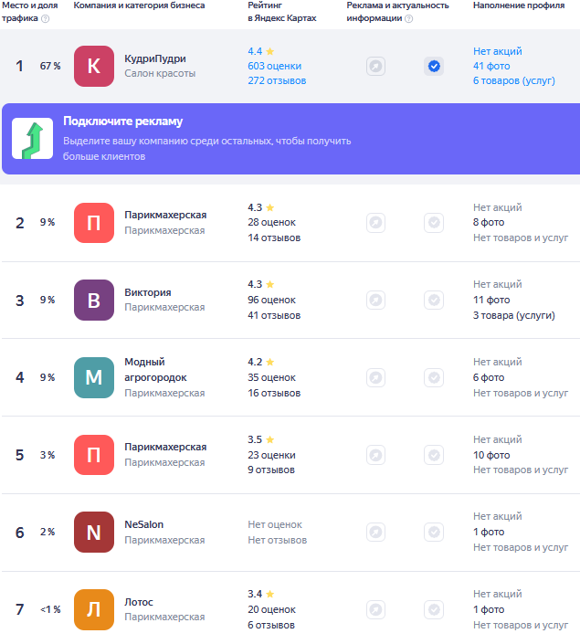Click the dark red N logo of NeSalon
This screenshot has height=644, width=580.
click(x=94, y=533)
